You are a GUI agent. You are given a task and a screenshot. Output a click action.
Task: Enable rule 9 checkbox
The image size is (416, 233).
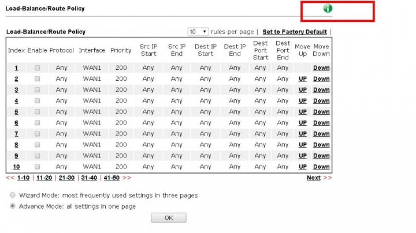37,156
